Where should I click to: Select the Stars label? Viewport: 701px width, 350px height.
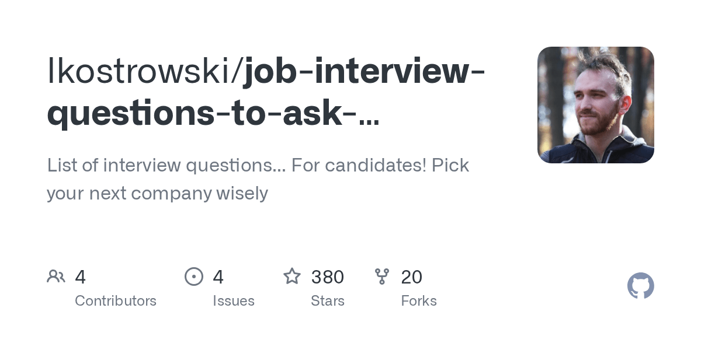[328, 301]
